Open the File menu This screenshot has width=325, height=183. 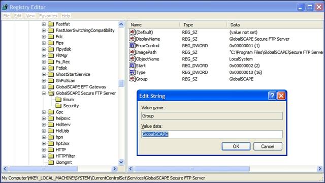6,16
